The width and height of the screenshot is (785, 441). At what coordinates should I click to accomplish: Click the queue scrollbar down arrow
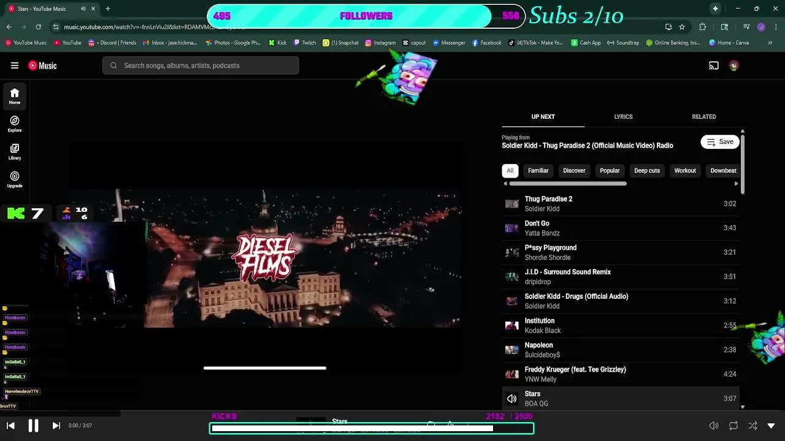[x=743, y=407]
